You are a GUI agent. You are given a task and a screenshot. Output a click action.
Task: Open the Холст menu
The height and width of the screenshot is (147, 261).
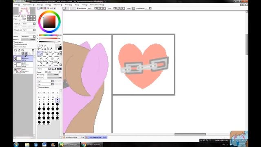tap(40, 5)
